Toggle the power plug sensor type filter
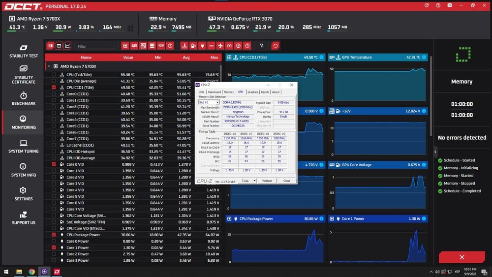 (x=202, y=46)
